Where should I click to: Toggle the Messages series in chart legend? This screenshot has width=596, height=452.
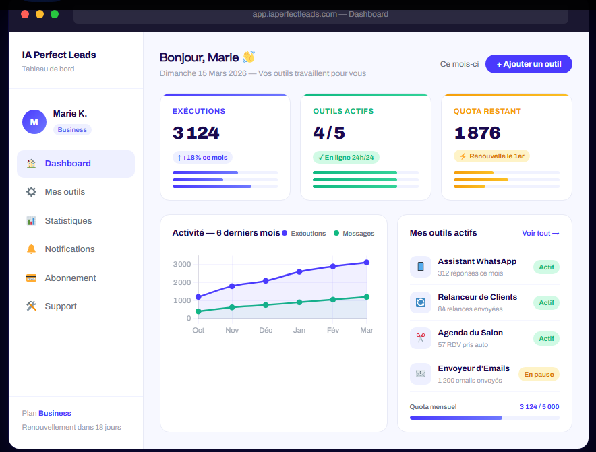coord(354,234)
